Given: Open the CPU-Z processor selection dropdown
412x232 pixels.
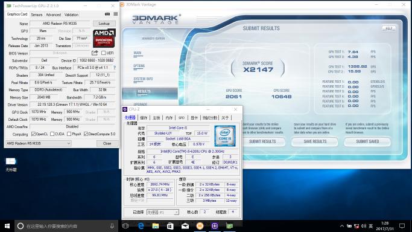Looking at the screenshot, I should tap(163, 212).
